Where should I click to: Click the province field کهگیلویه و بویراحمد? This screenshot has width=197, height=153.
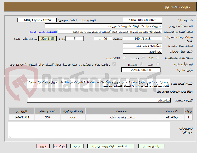pos(142,46)
